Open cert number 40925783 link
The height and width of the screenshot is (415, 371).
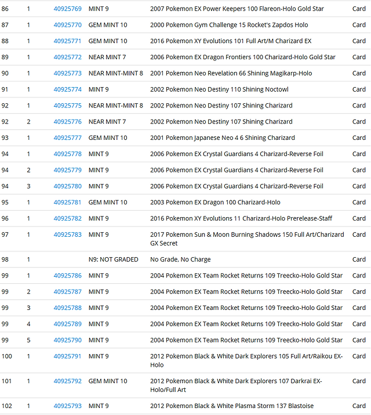point(67,234)
